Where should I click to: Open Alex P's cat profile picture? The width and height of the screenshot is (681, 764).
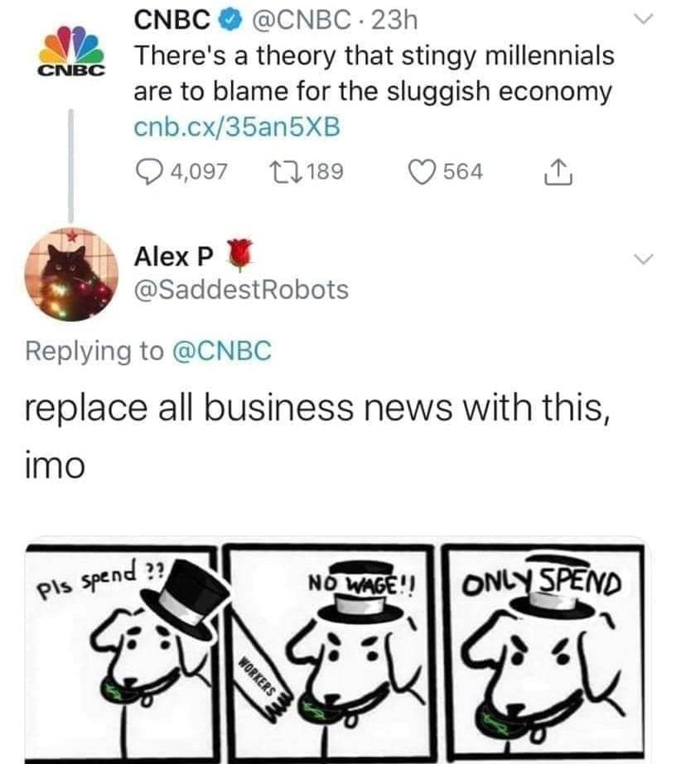[x=71, y=274]
